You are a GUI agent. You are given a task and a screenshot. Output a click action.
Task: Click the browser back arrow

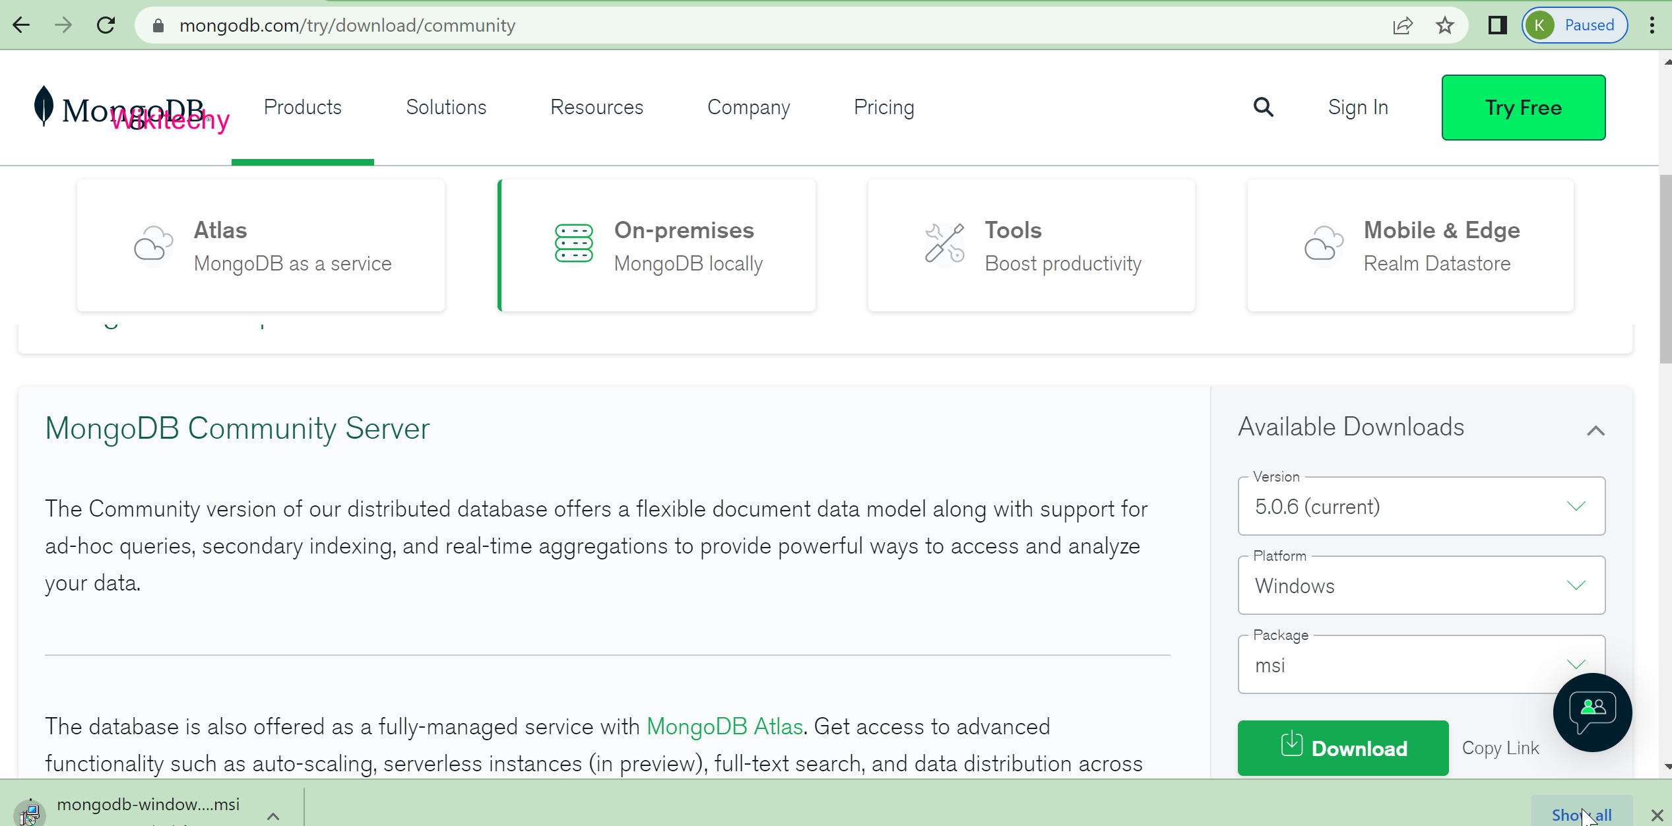coord(22,25)
